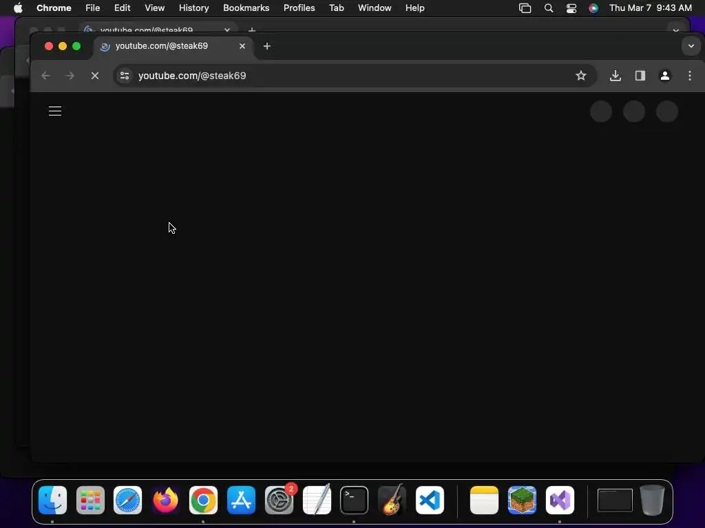Open Spotlight search in menu bar
Image resolution: width=705 pixels, height=528 pixels.
549,8
